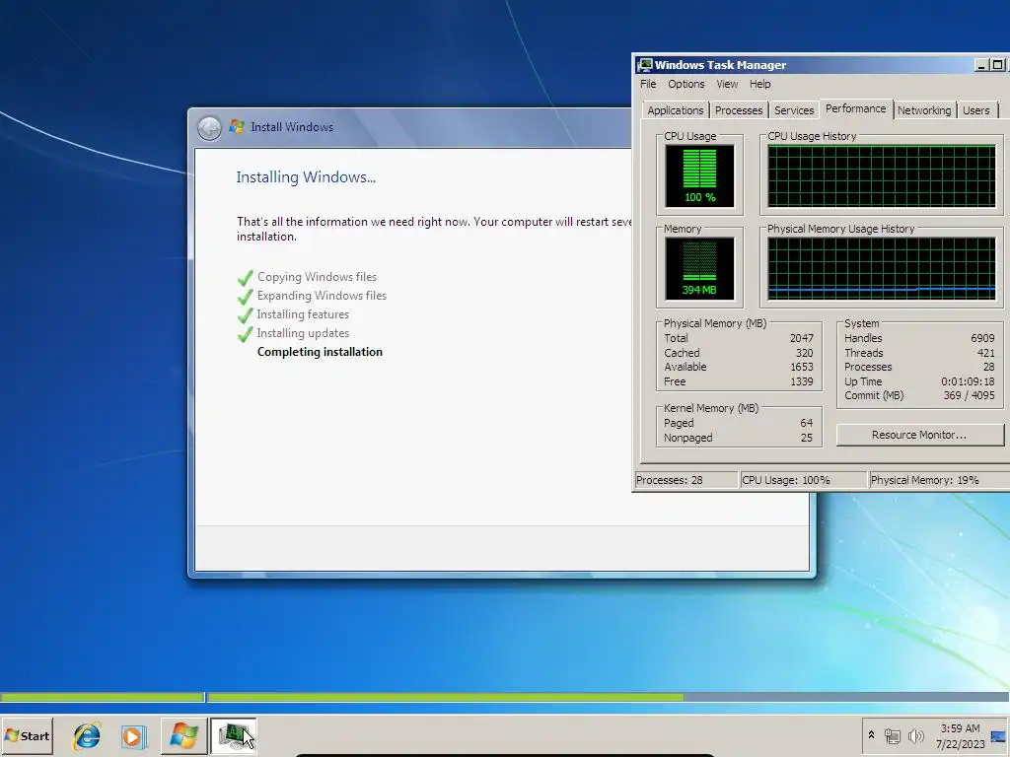Image resolution: width=1010 pixels, height=757 pixels.
Task: Click the Physical Memory Total value 2047
Action: 801,338
